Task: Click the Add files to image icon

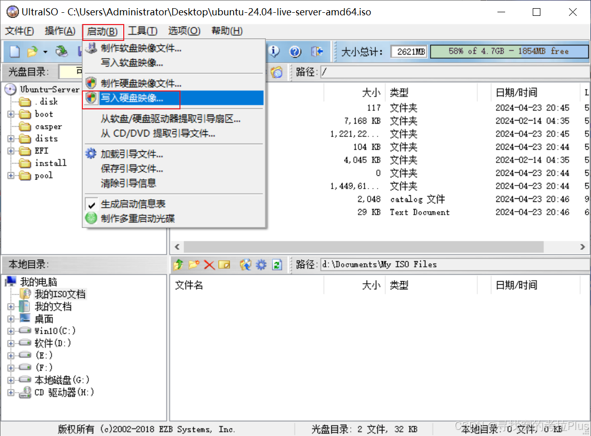Action: tap(245, 265)
